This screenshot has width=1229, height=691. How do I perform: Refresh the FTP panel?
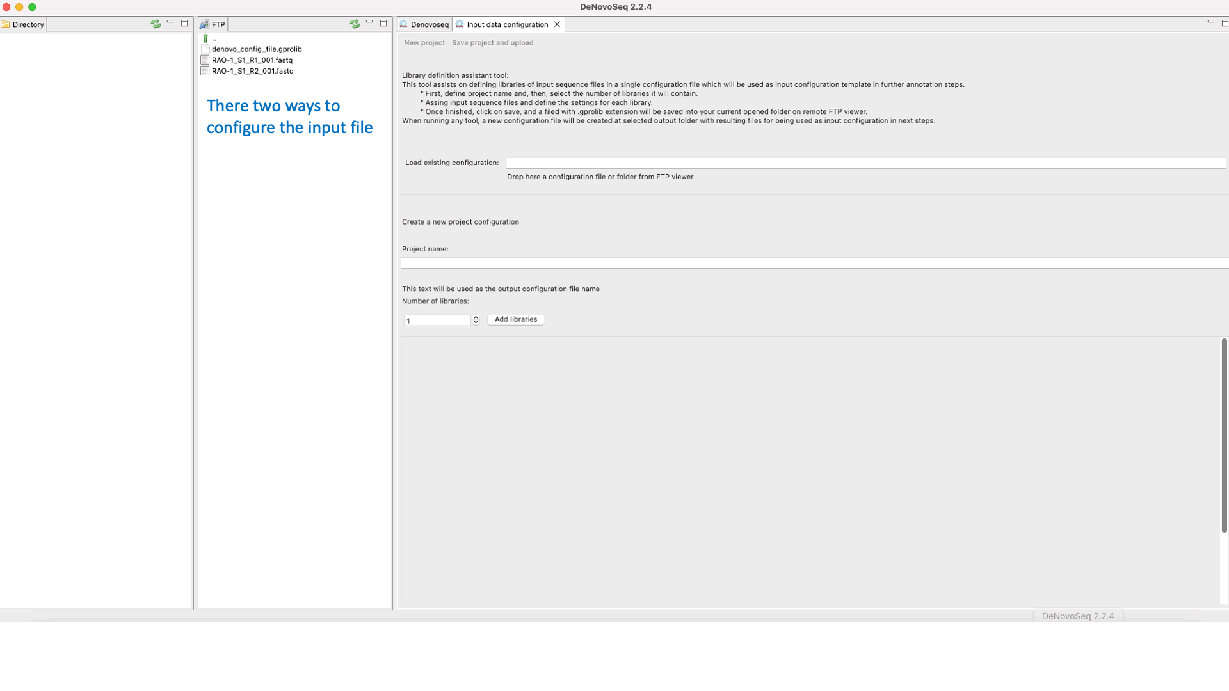355,24
